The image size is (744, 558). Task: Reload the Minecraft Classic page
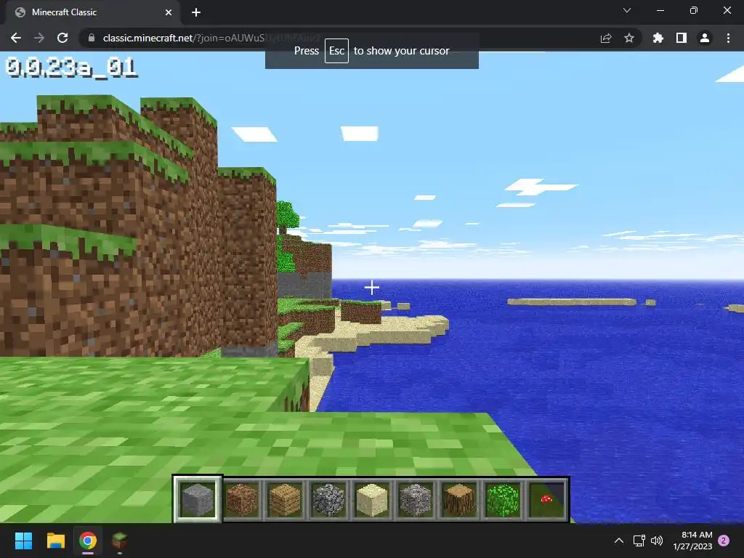point(62,38)
